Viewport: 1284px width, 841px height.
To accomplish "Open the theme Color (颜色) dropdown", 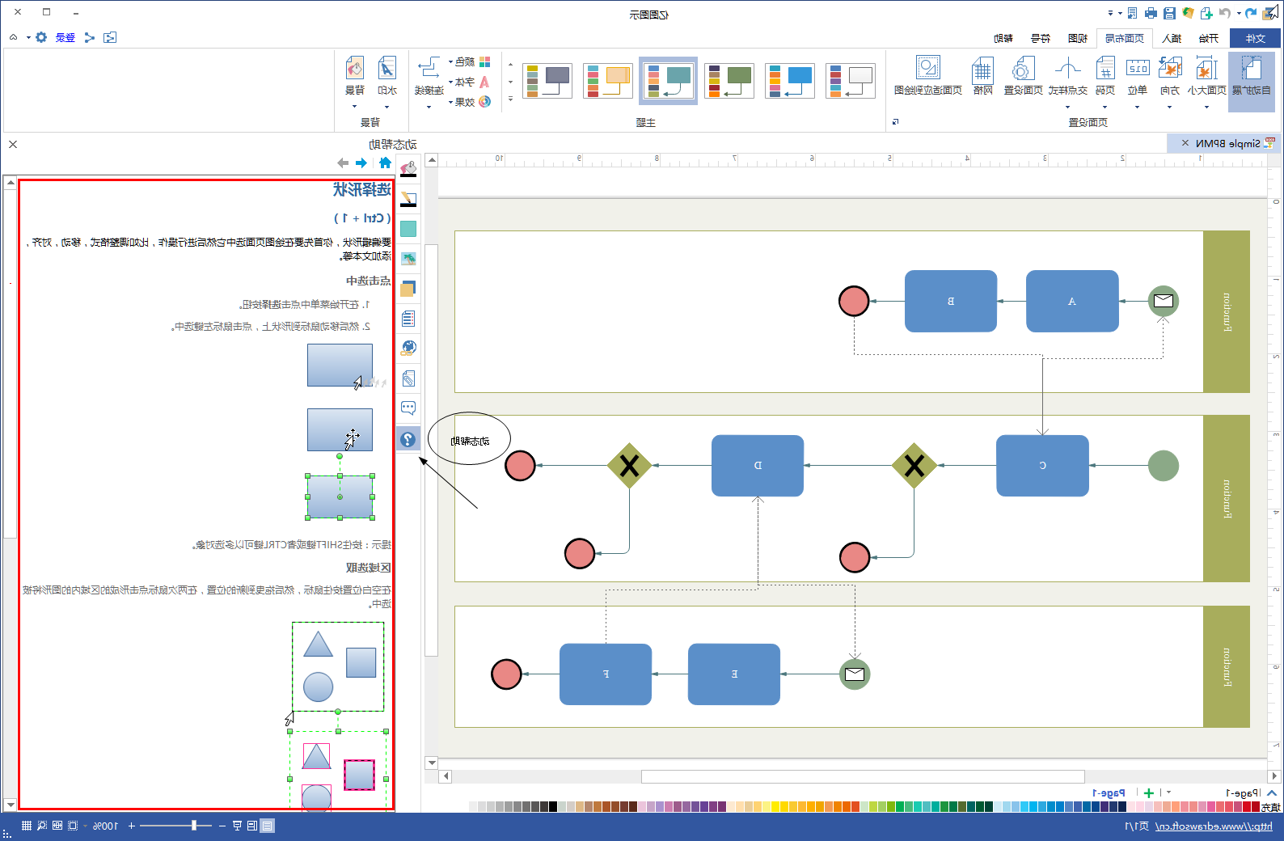I will click(x=470, y=61).
